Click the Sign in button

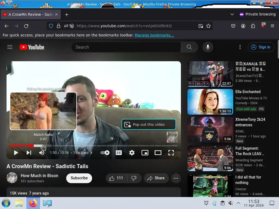261,47
